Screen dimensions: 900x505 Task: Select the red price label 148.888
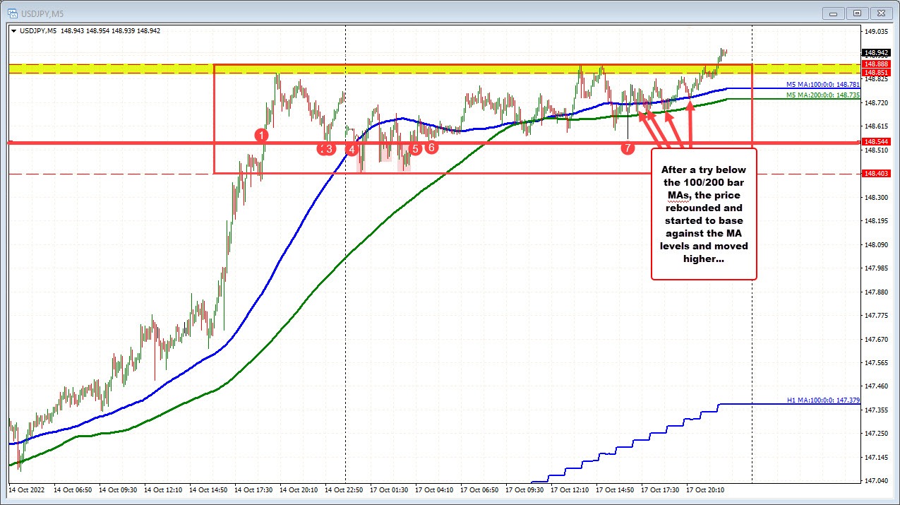[x=875, y=64]
